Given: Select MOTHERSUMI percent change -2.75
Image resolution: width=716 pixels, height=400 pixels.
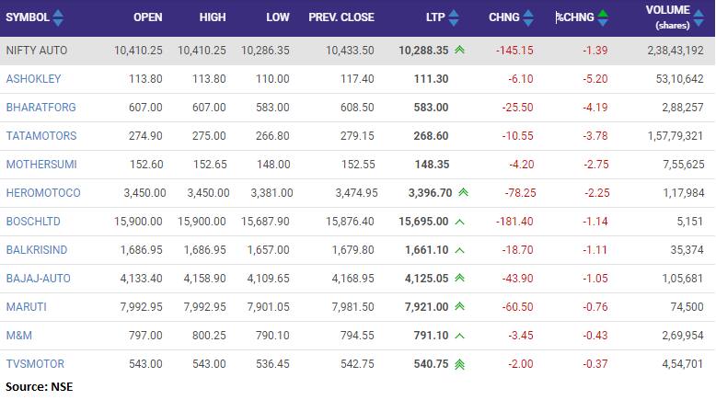Looking at the screenshot, I should (x=596, y=165).
